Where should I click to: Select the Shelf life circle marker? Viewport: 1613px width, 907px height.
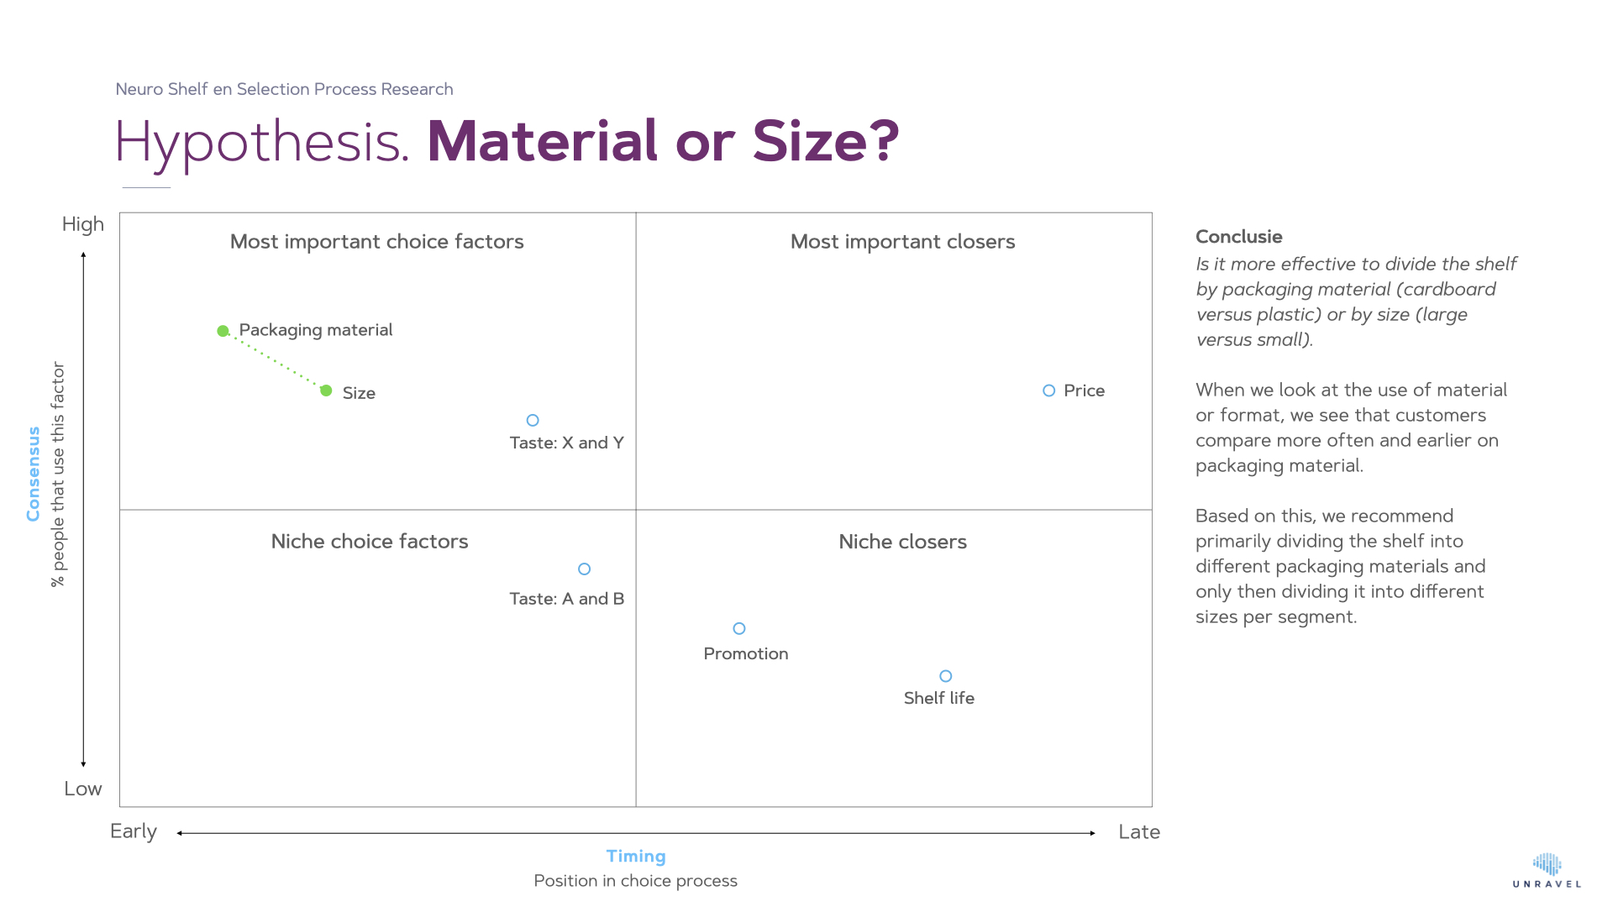click(946, 676)
